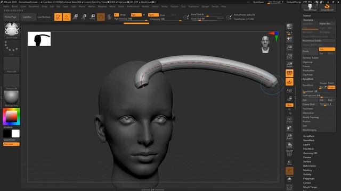Expand the Subtool section
The height and width of the screenshot is (191, 341).
pyautogui.click(x=307, y=15)
